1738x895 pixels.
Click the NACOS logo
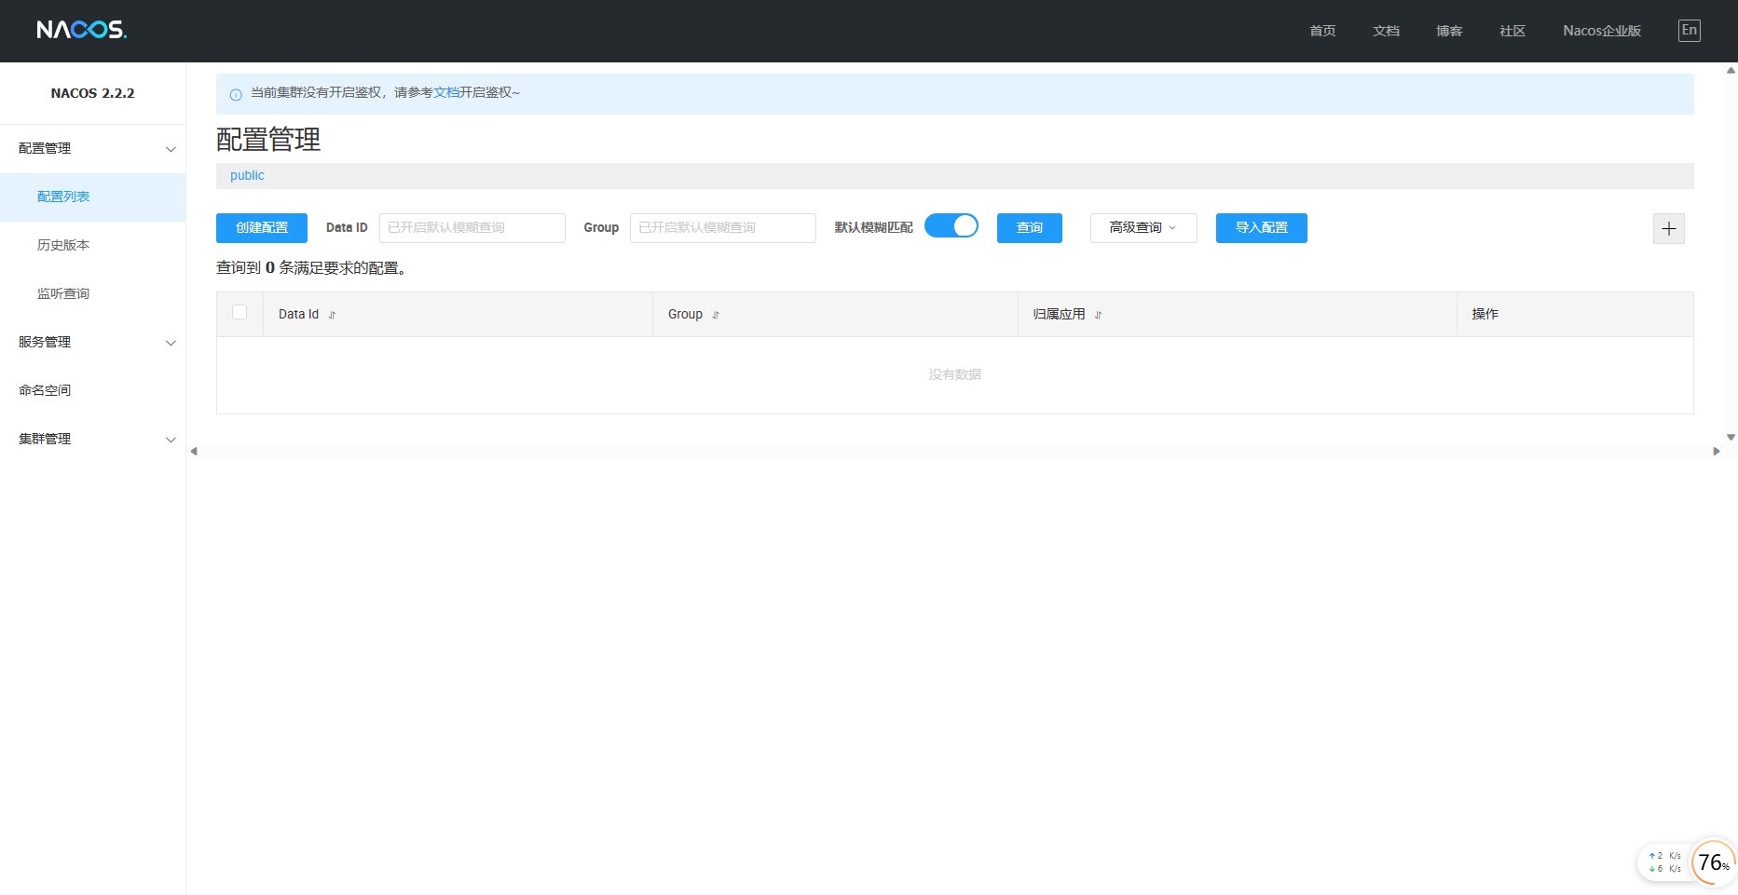[x=81, y=30]
